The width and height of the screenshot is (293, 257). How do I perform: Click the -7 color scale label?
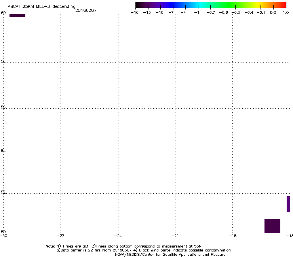pos(171,13)
